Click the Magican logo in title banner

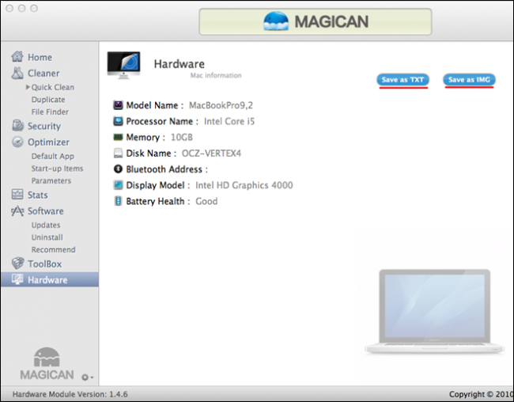tap(316, 21)
